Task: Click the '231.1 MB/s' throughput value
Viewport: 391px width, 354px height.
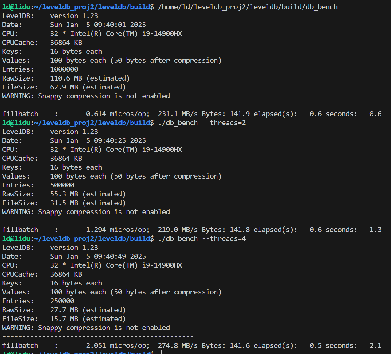Action: [178, 114]
